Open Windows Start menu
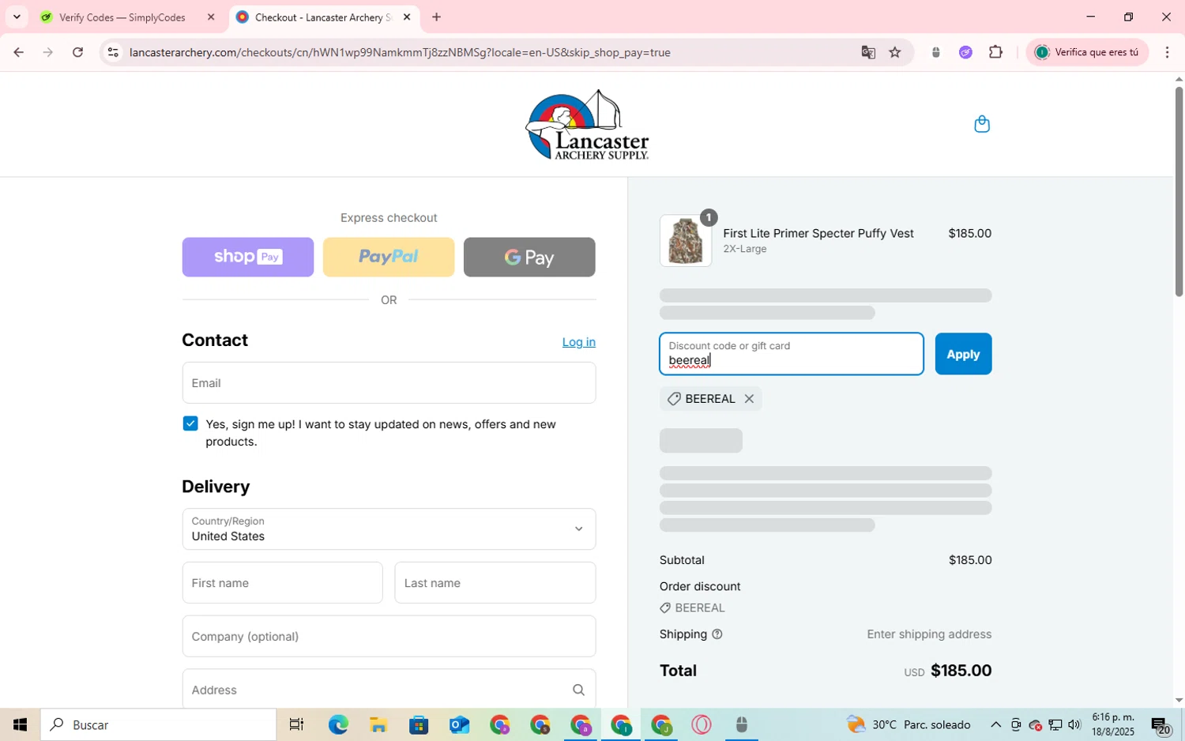The width and height of the screenshot is (1185, 741). point(20,724)
